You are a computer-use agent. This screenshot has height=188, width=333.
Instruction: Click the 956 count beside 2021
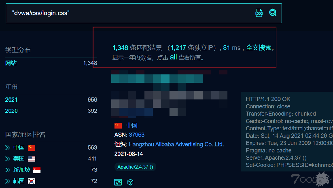(92, 100)
